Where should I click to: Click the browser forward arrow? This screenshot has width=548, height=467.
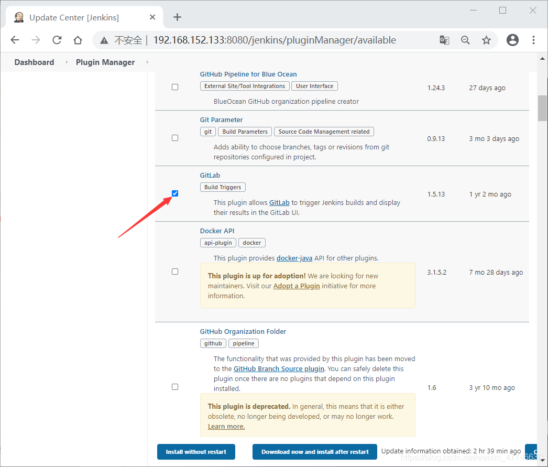point(36,40)
